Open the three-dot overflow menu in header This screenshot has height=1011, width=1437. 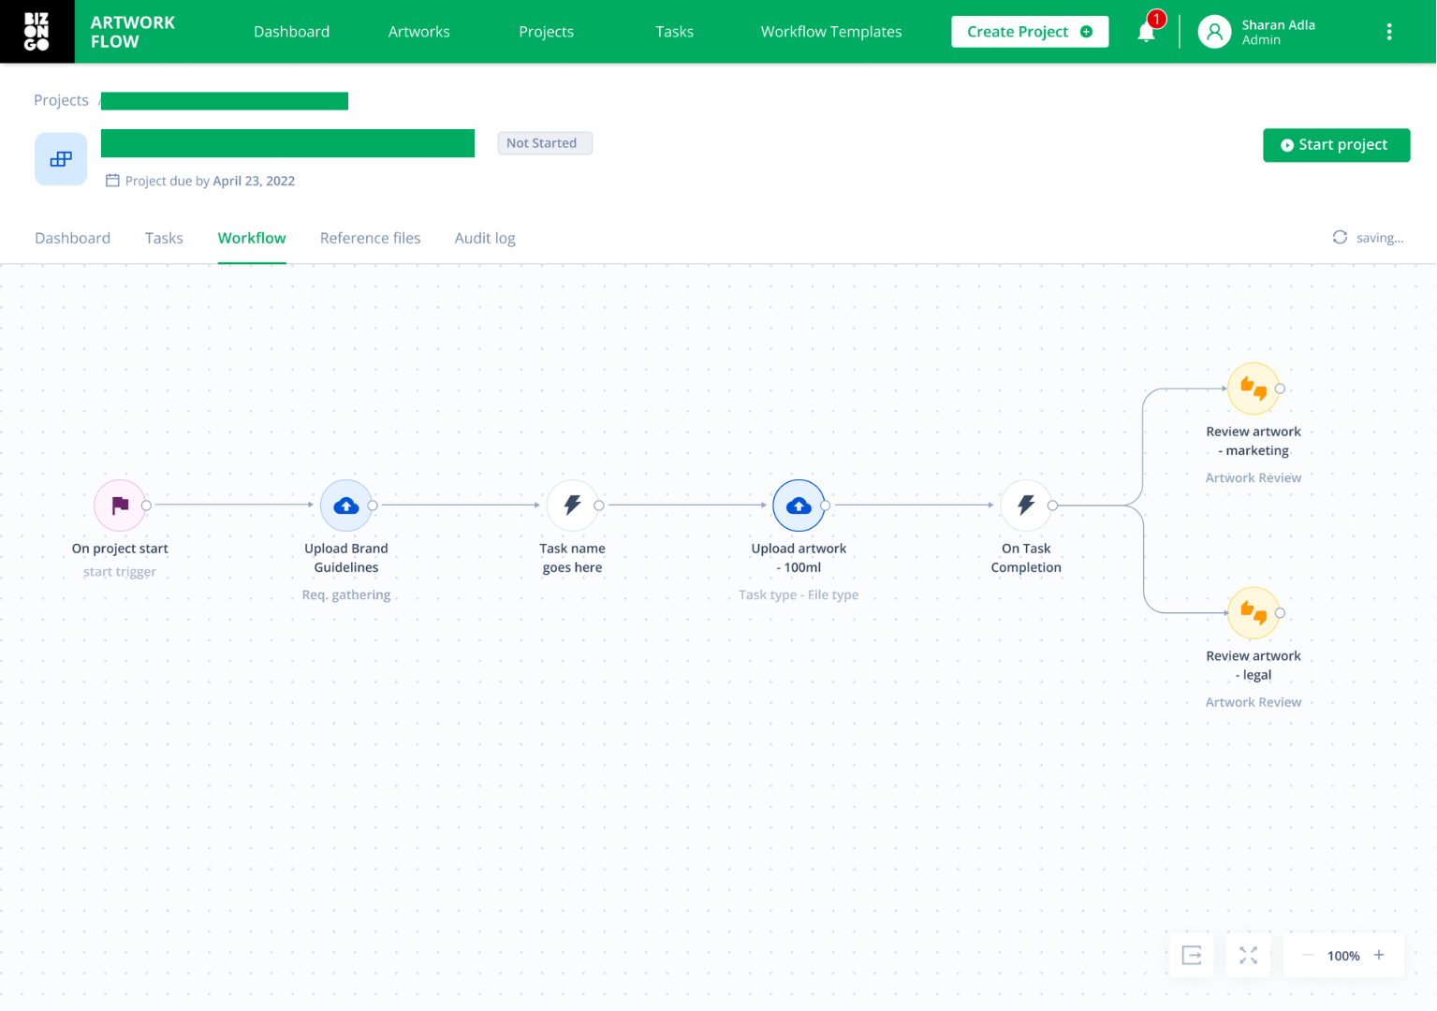point(1389,31)
